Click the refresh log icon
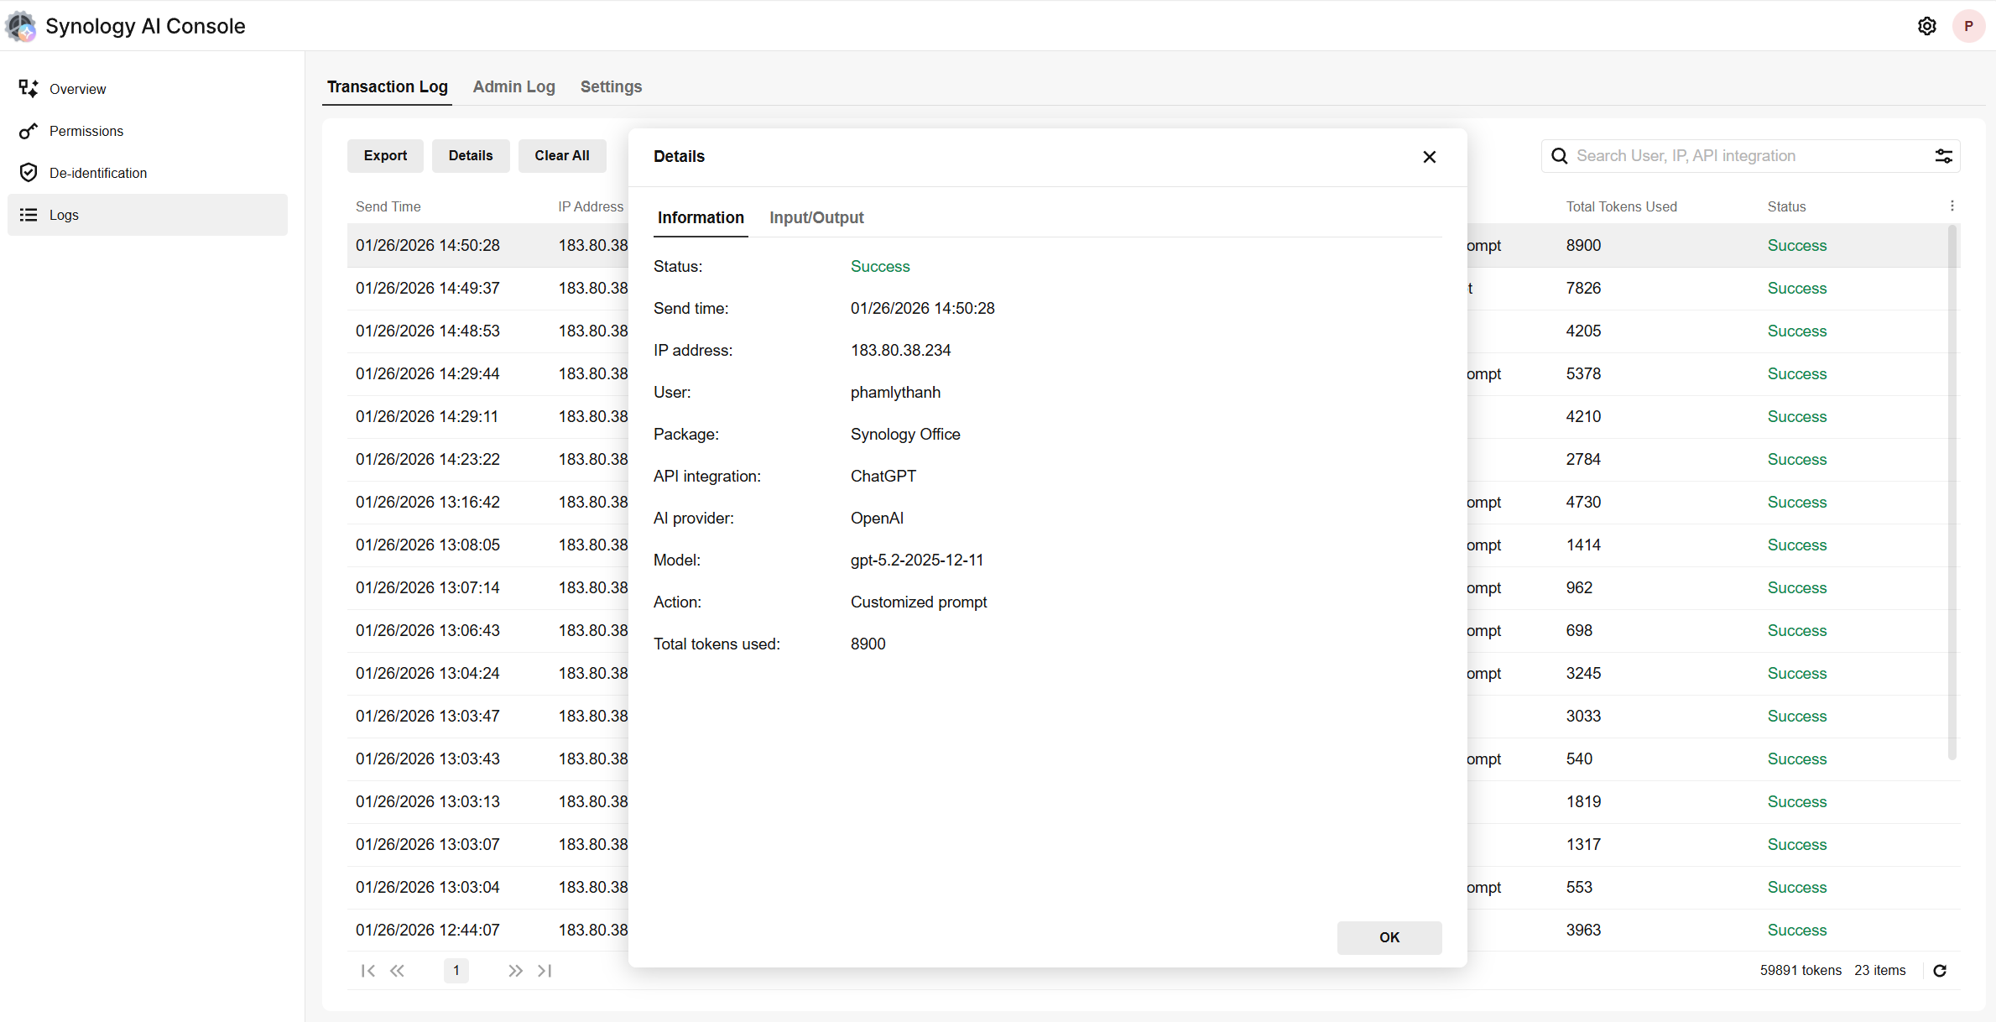 1940,971
